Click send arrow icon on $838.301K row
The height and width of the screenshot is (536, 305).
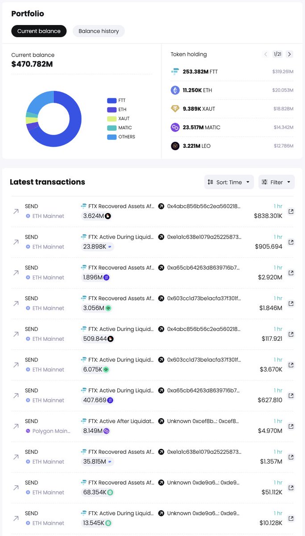[16, 212]
